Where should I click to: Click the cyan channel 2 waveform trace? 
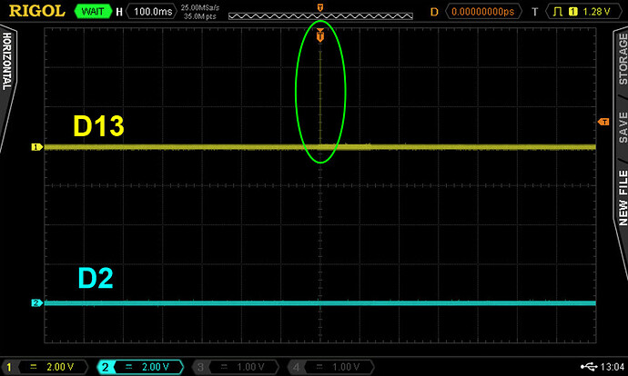320,302
